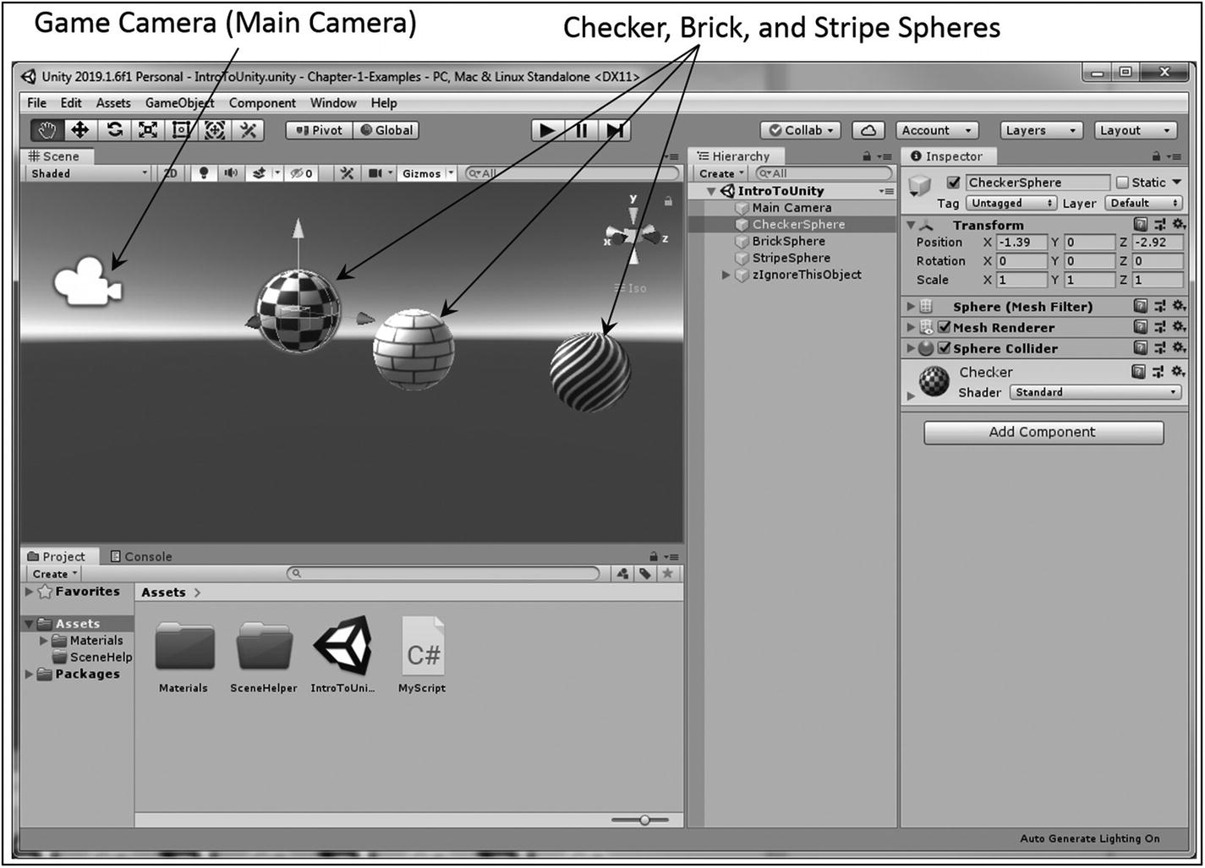
Task: Enable the Static checkbox
Action: coord(1123,183)
